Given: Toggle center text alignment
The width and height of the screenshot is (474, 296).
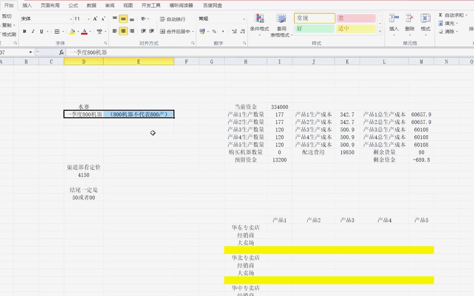Looking at the screenshot, I should coord(123,31).
